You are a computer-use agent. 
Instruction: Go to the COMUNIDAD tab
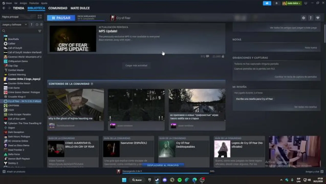coord(58,8)
